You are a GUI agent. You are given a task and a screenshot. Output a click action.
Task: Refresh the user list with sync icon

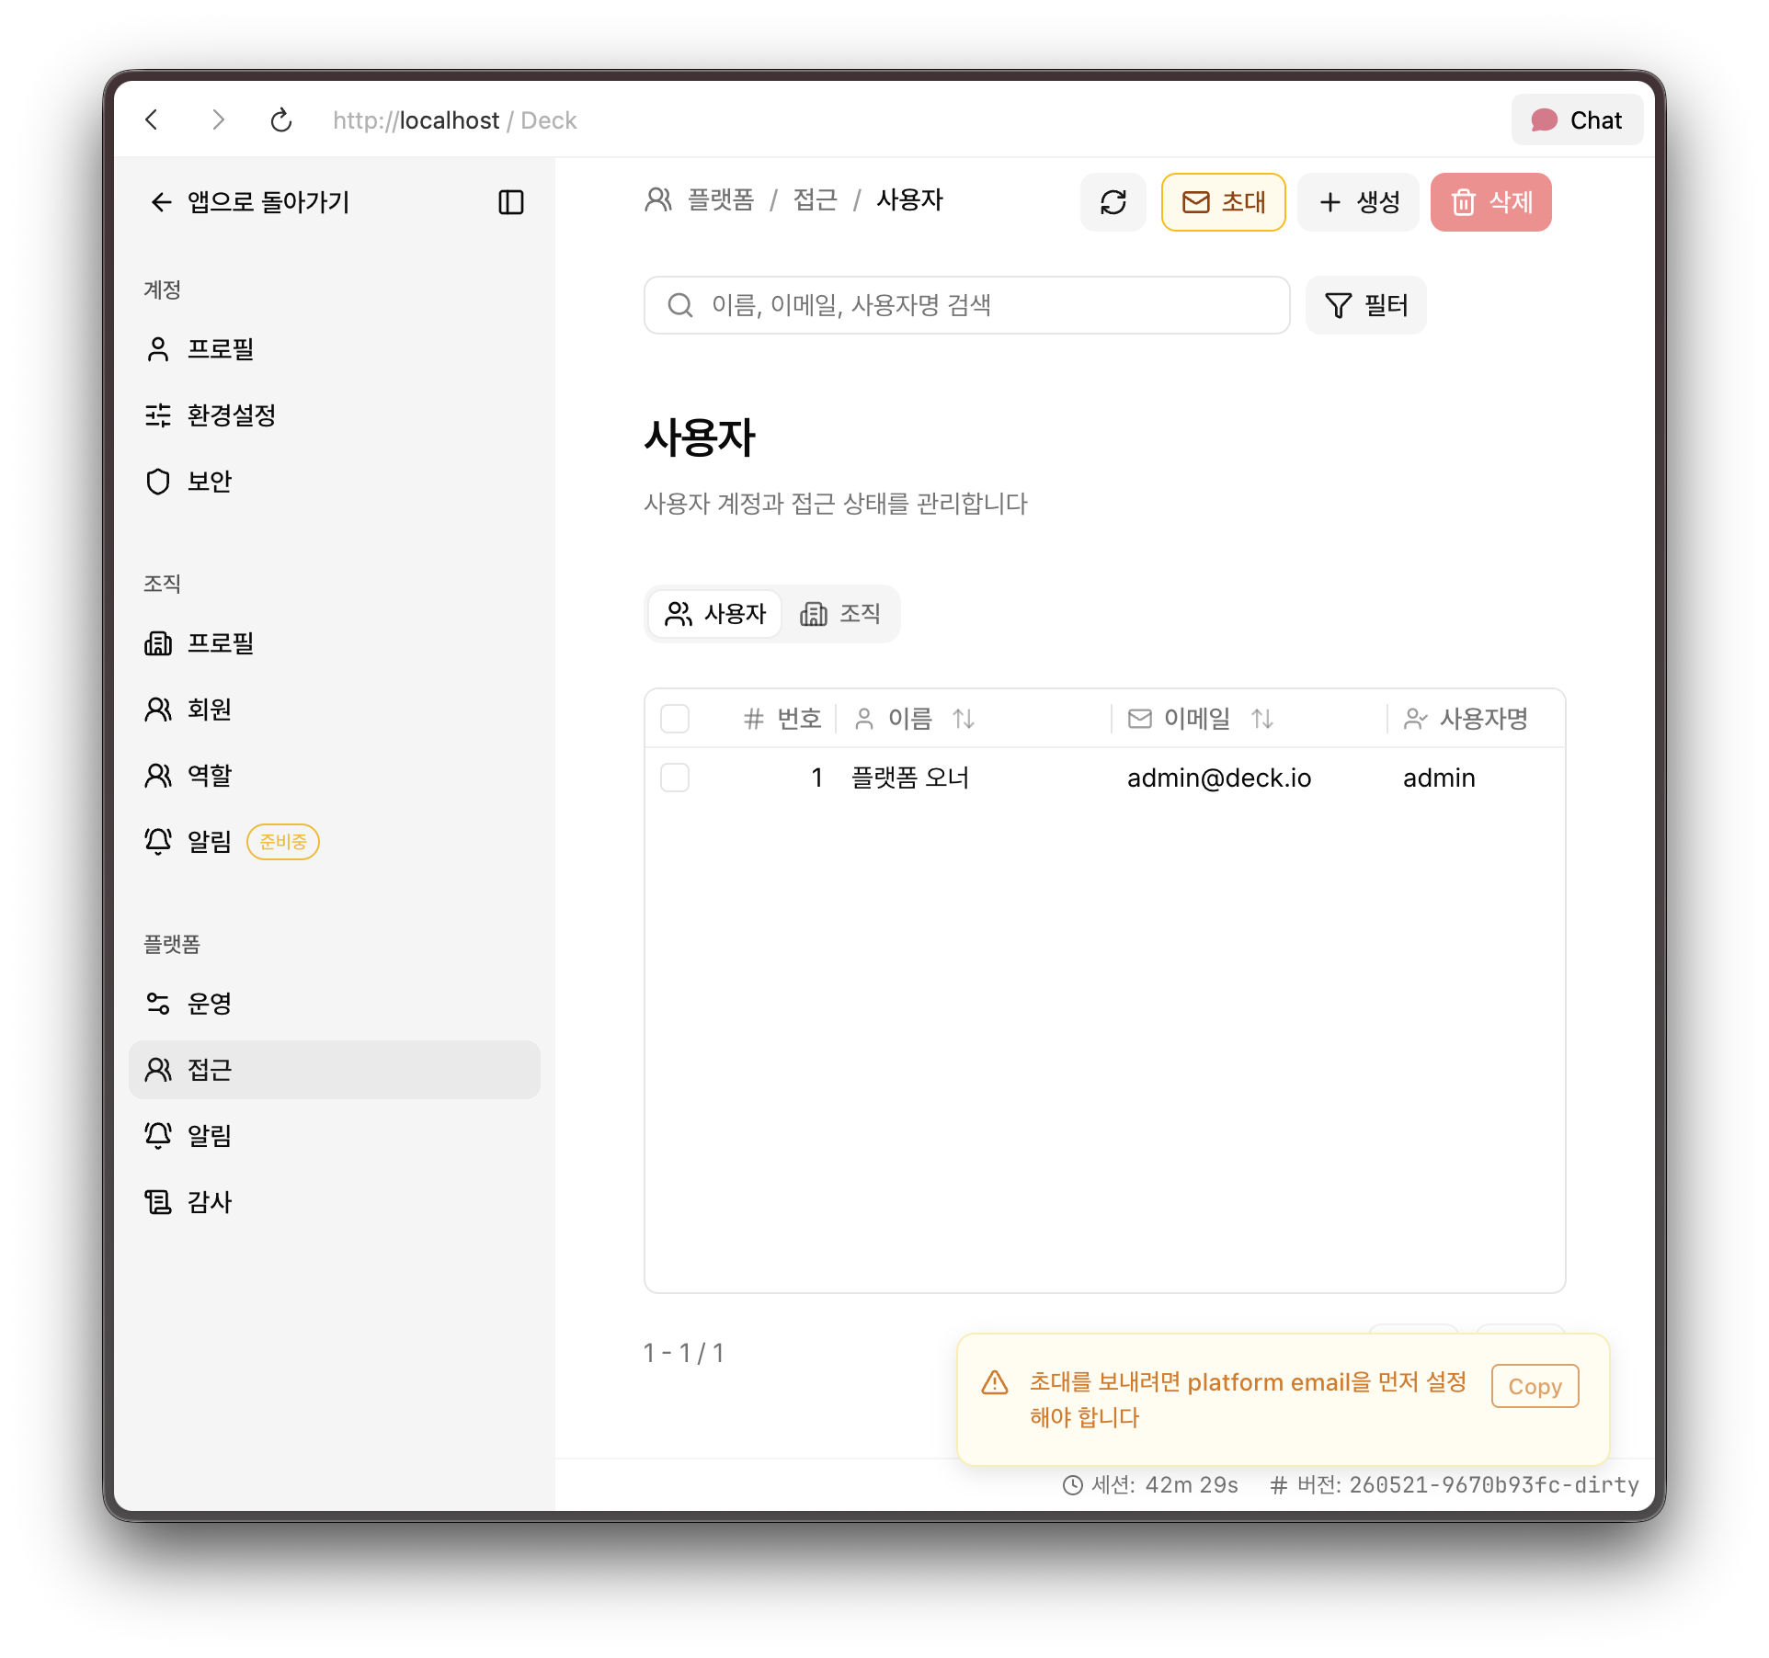[1113, 202]
